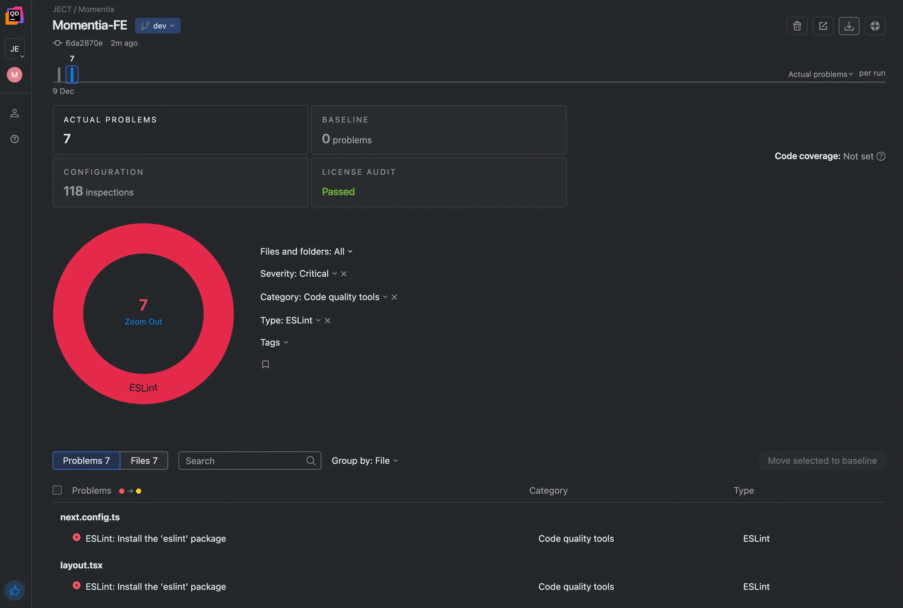Viewport: 903px width, 608px height.
Task: Open the account person icon in sidebar
Action: [15, 113]
